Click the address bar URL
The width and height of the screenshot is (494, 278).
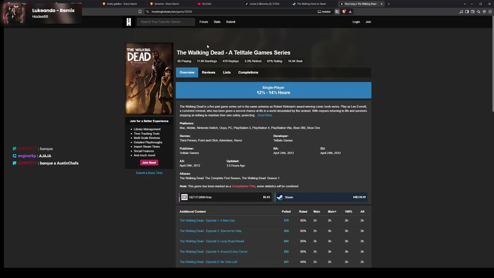pyautogui.click(x=172, y=12)
